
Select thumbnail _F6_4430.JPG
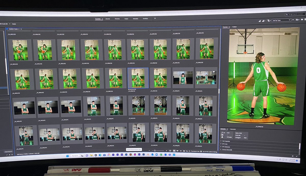pos(183,78)
